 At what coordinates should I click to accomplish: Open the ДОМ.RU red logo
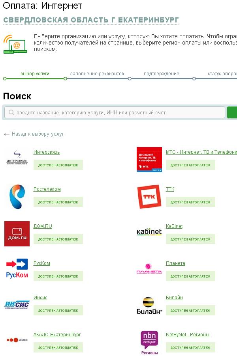(x=17, y=233)
